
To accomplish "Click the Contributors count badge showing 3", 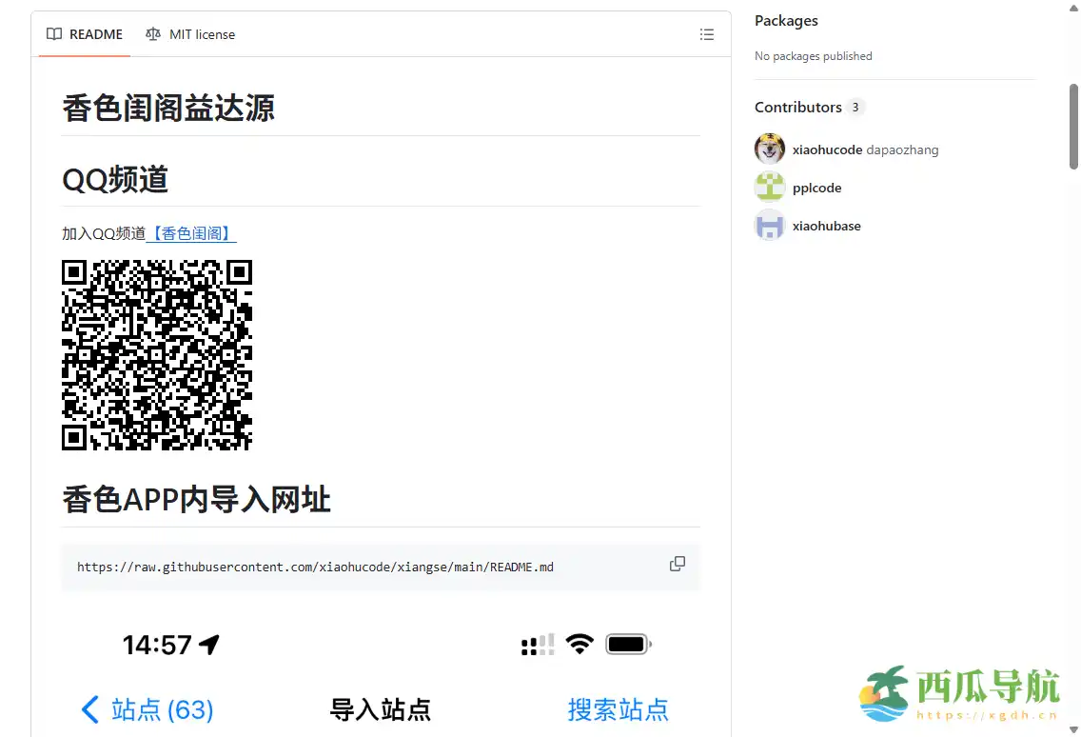I will [x=855, y=107].
